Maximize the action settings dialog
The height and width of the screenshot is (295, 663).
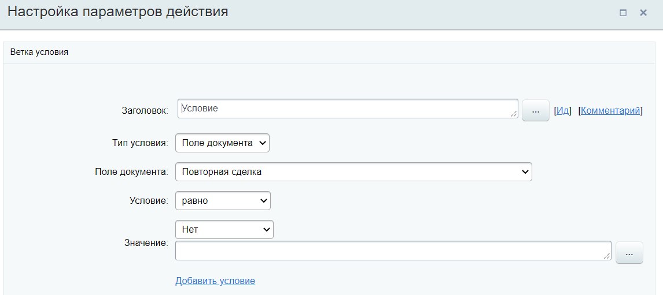point(623,13)
